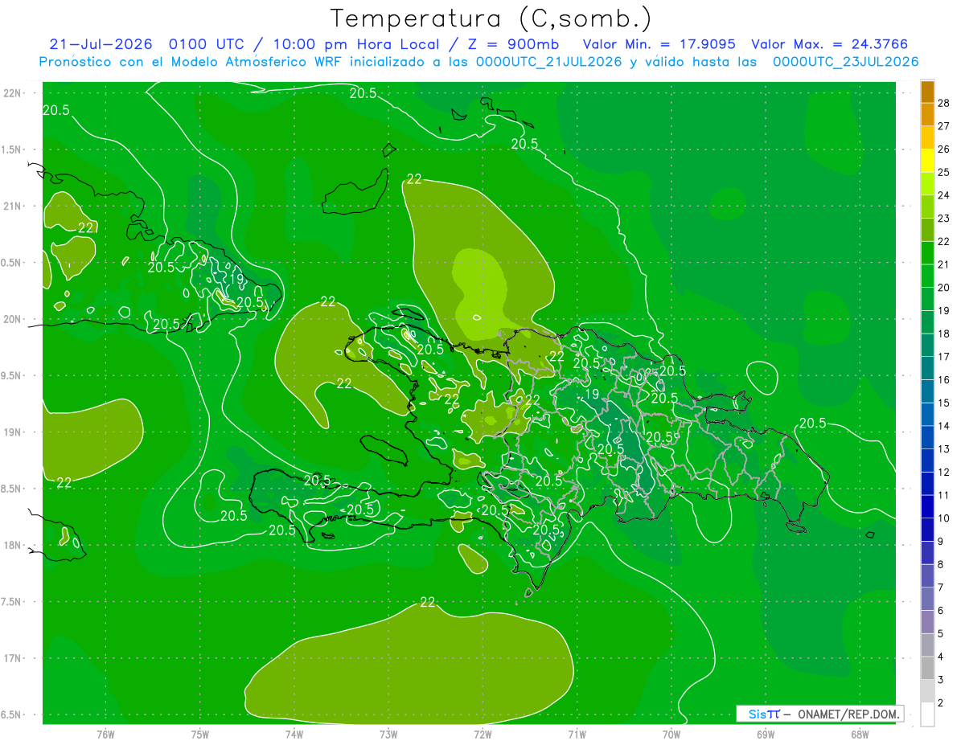Image resolution: width=965 pixels, height=745 pixels.
Task: Click the '19N' latitude axis label
Action: tap(13, 432)
